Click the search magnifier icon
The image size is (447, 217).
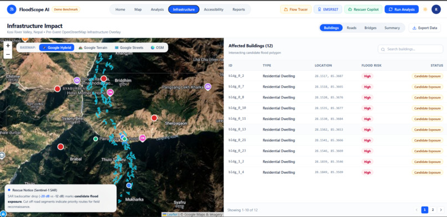(x=383, y=49)
